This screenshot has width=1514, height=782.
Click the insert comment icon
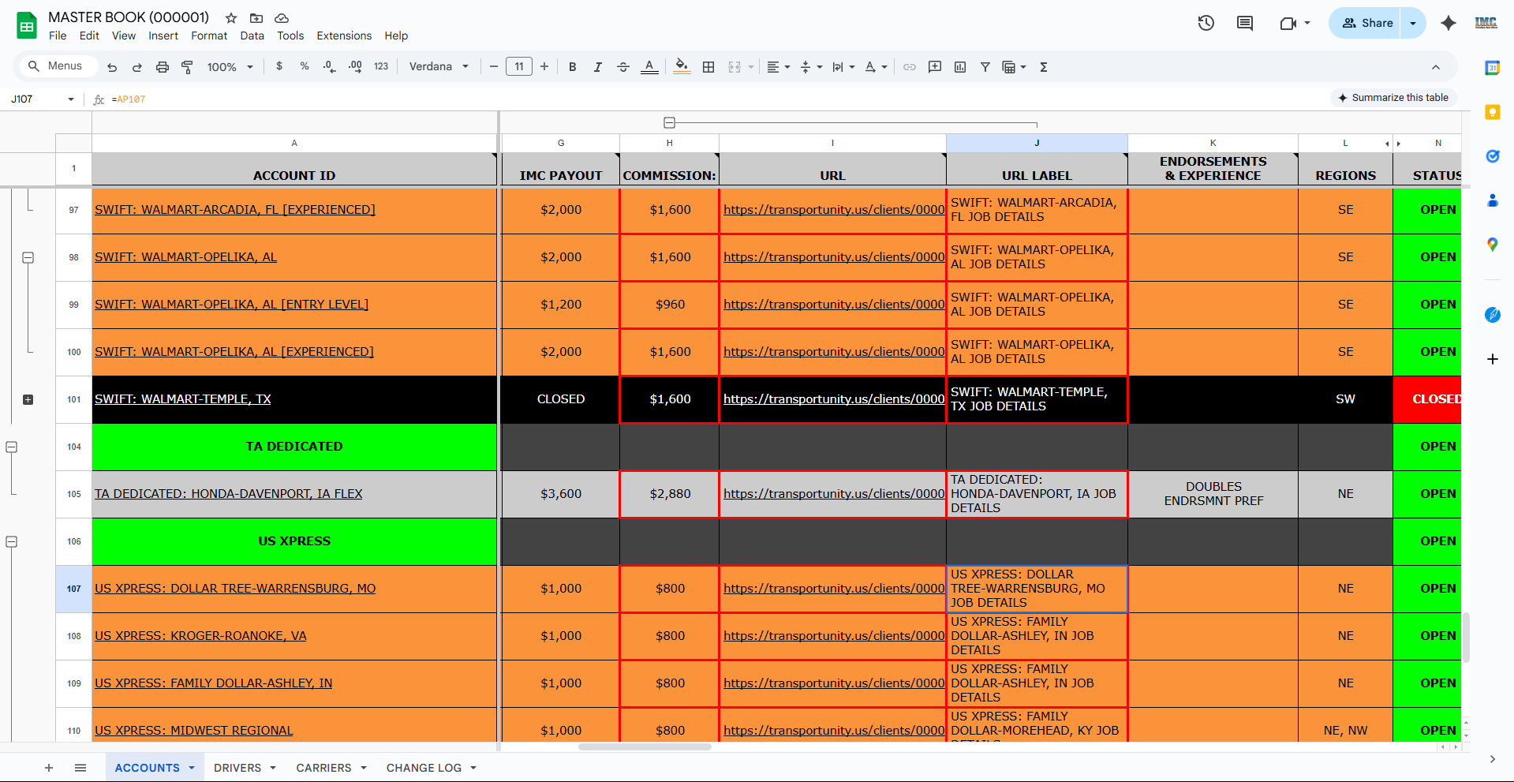935,67
